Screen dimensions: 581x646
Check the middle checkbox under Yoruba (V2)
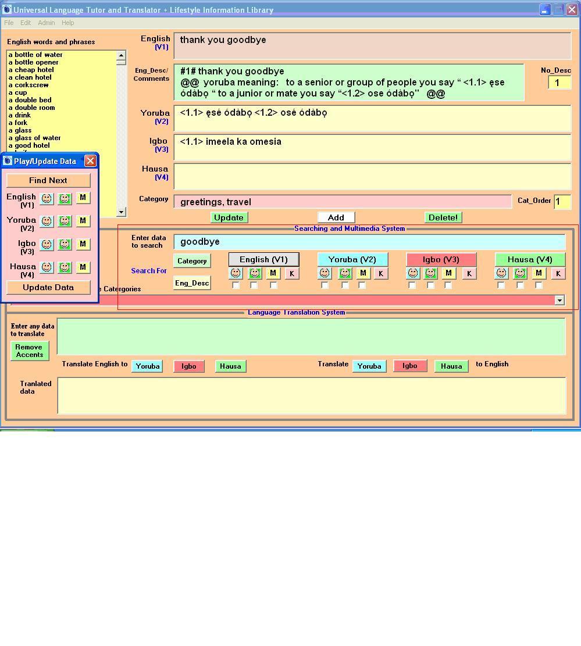coord(345,285)
